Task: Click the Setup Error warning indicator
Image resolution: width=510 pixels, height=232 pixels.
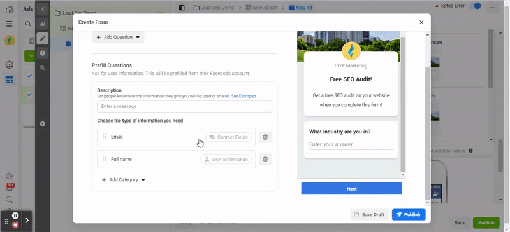Action: (x=450, y=6)
